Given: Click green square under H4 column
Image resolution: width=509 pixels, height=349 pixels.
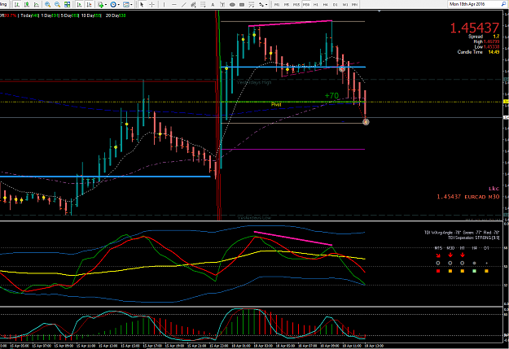Looking at the screenshot, I should click(474, 271).
